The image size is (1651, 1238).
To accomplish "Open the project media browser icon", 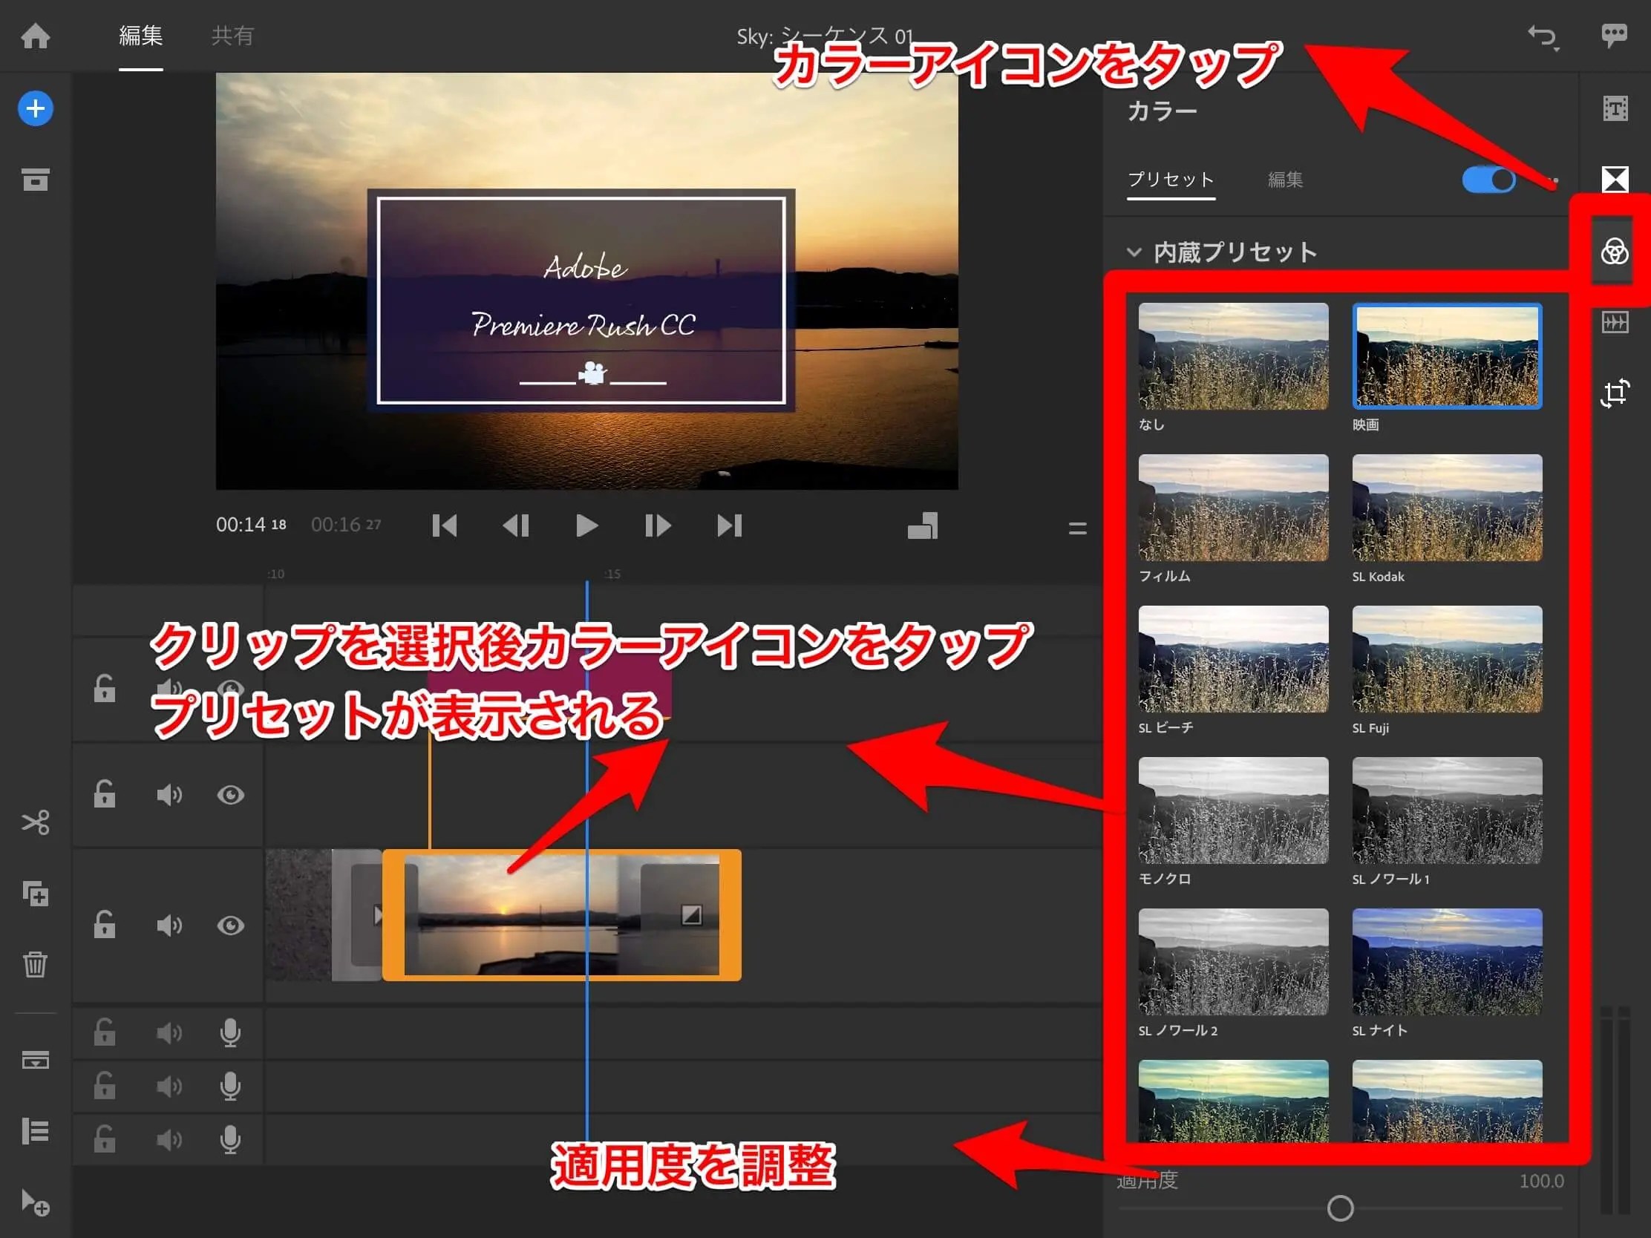I will [35, 179].
